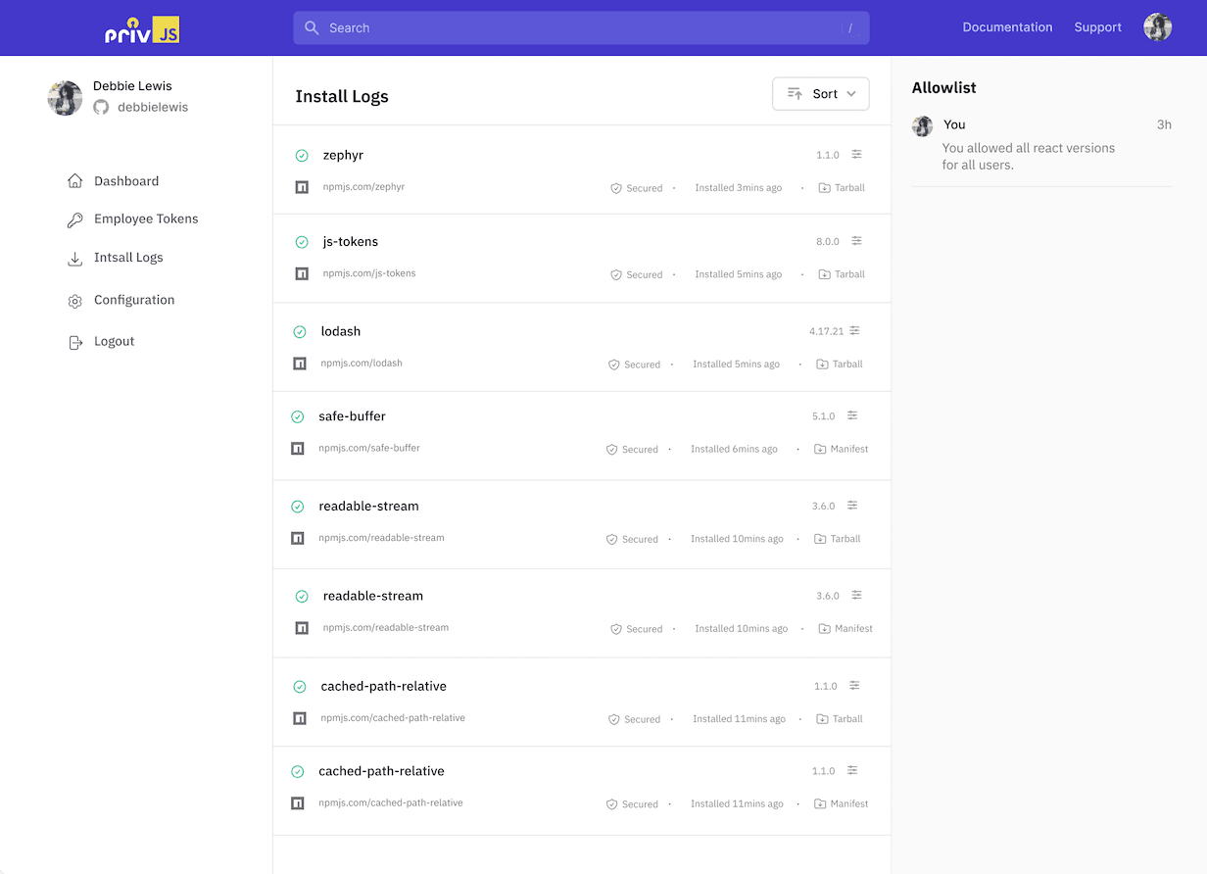The height and width of the screenshot is (874, 1207).
Task: Open the filter options icon beside zephyr's version
Action: tap(855, 154)
